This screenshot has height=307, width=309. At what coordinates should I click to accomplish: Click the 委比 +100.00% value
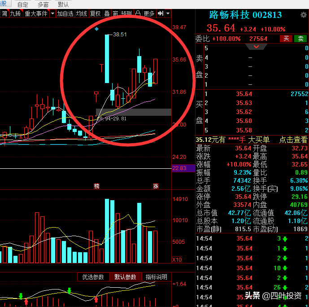click(x=226, y=39)
